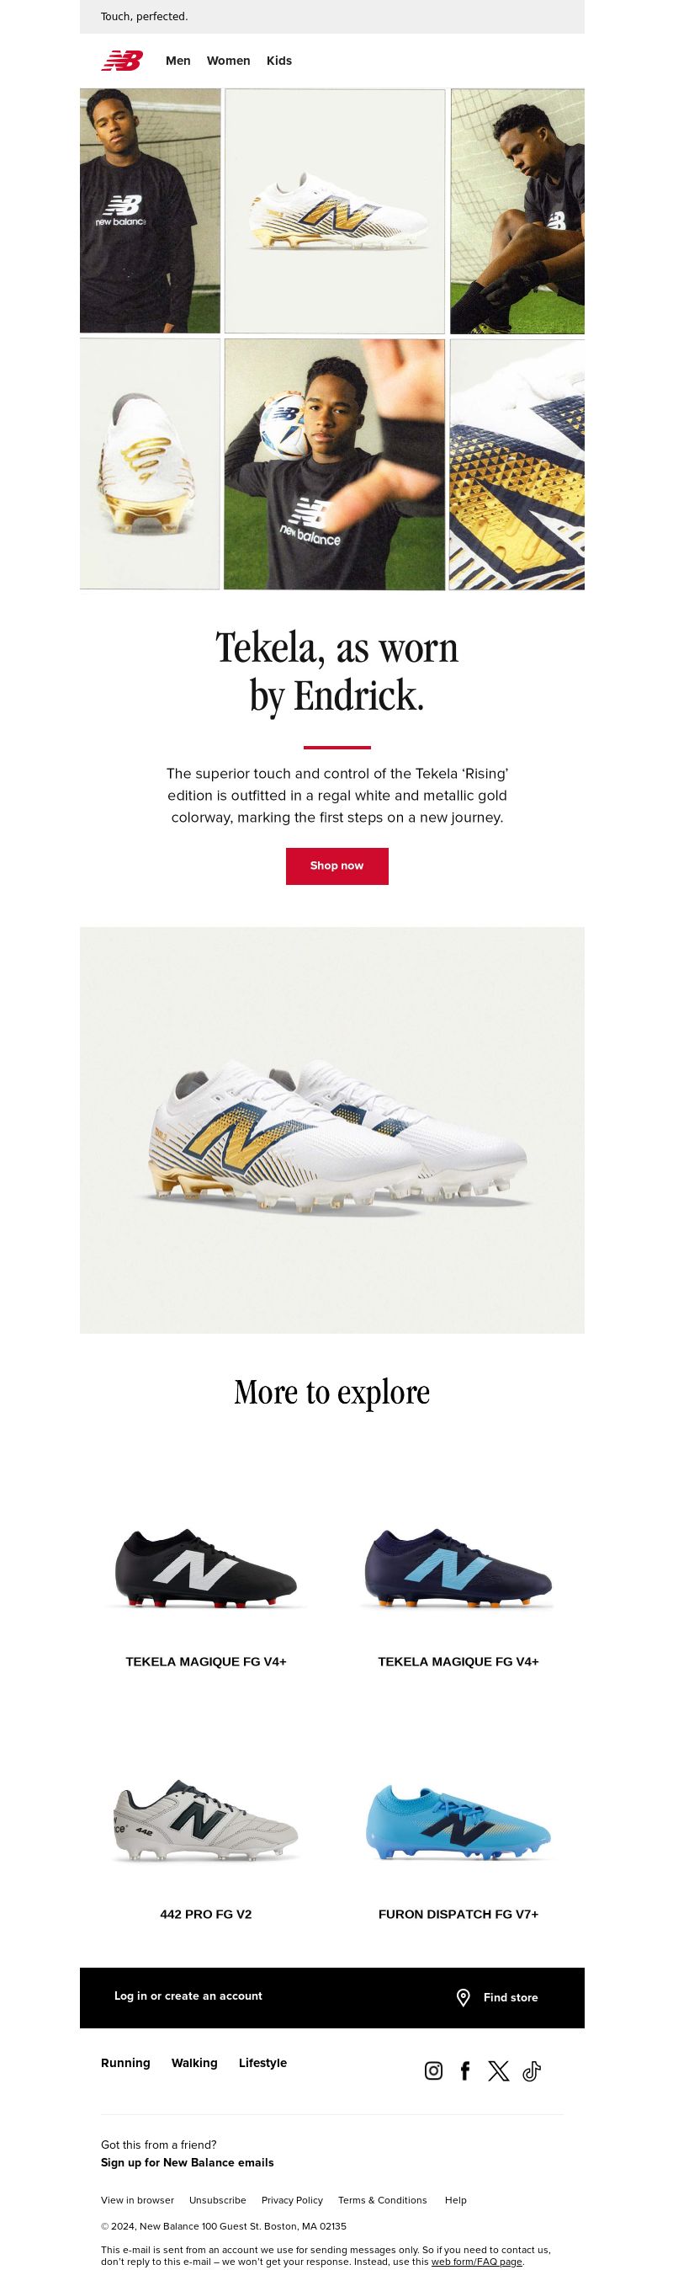Click Log in or create an account
Image resolution: width=673 pixels, height=2286 pixels.
click(x=188, y=1995)
